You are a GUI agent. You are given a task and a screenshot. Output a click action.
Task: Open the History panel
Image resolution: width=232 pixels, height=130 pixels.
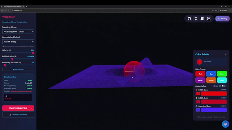[222, 19]
